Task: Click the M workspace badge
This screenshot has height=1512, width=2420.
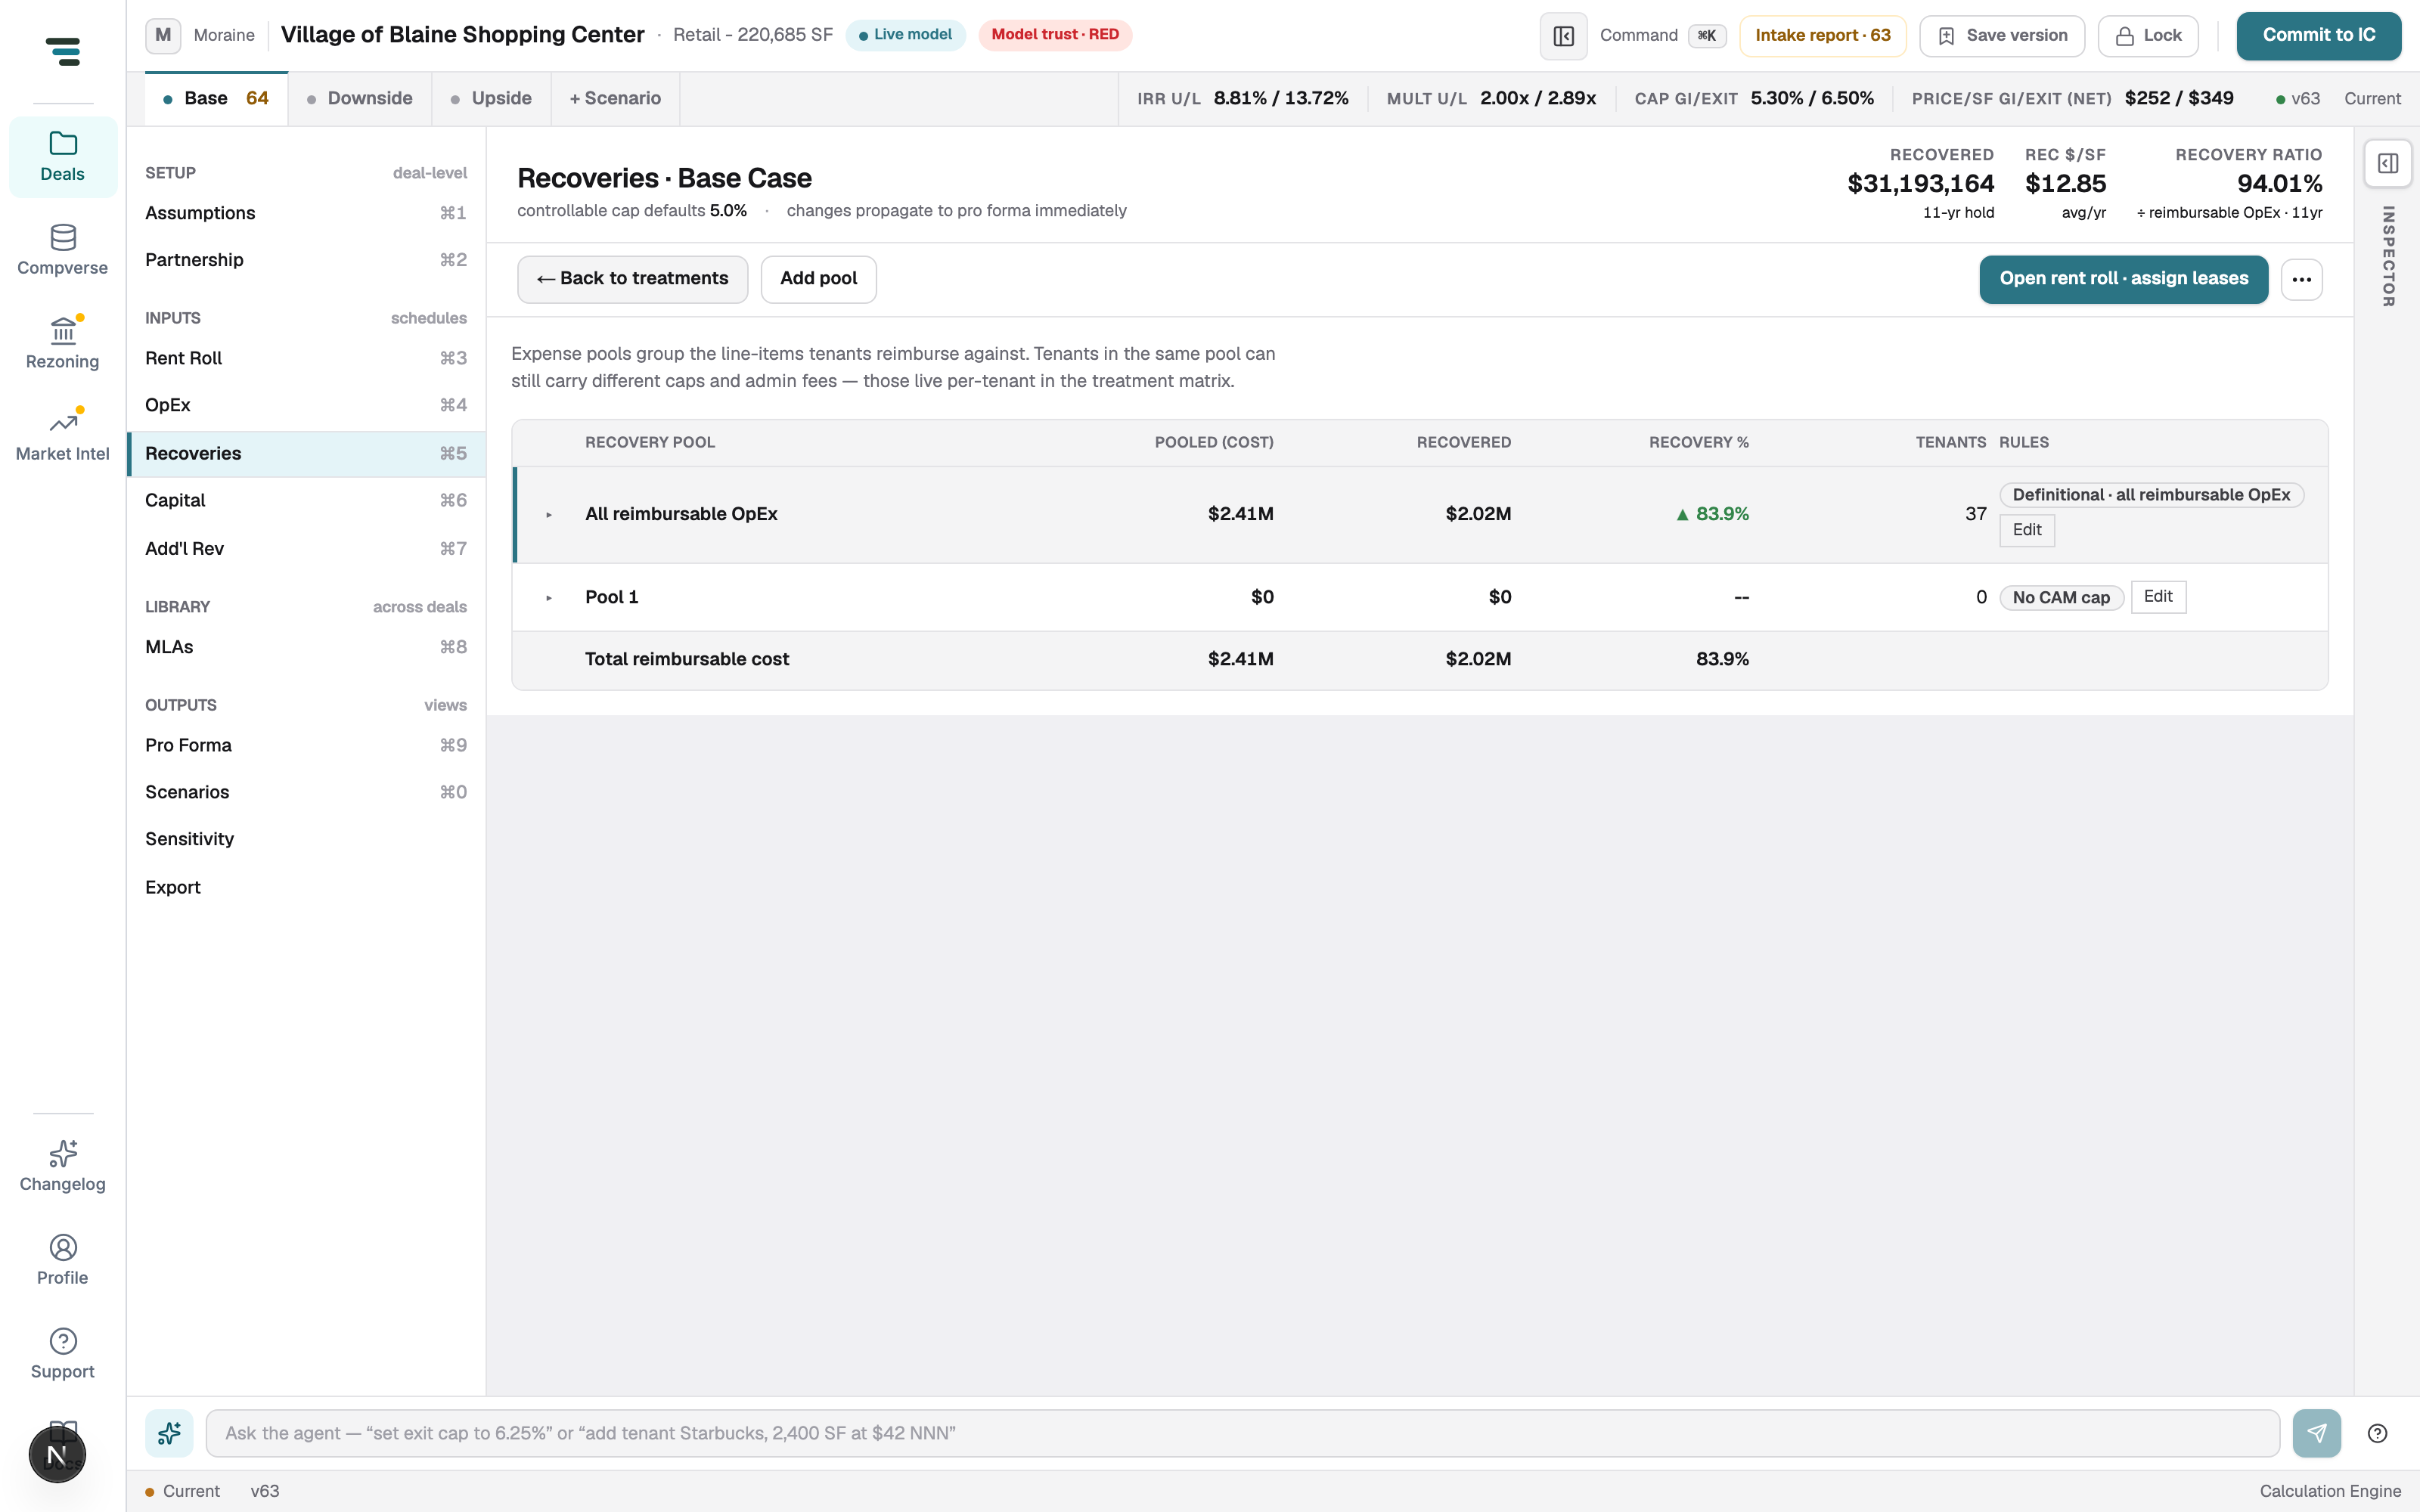Action: tap(163, 35)
